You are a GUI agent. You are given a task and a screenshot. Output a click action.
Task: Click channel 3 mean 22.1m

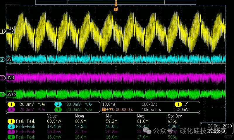pyautogui.click(x=81, y=132)
